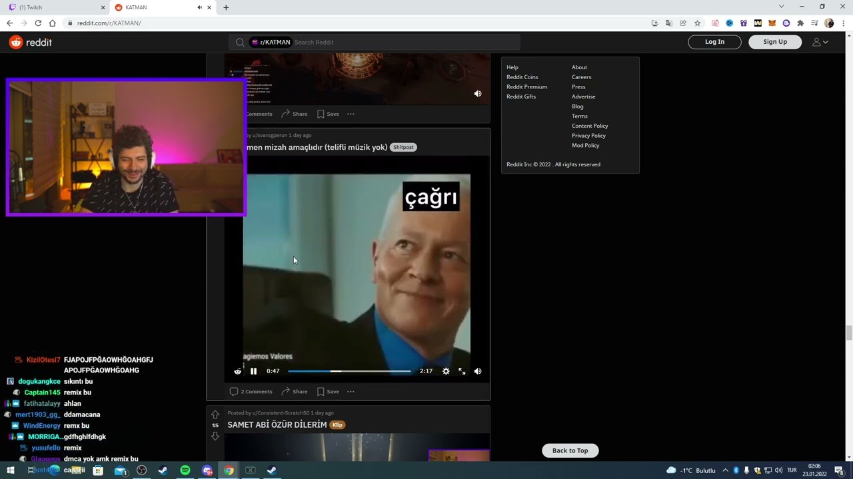Open more options on the top post

351,114
